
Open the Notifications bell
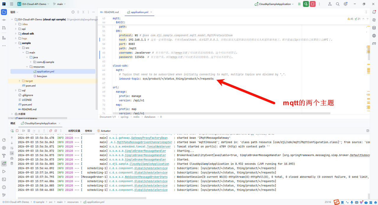[374, 12]
